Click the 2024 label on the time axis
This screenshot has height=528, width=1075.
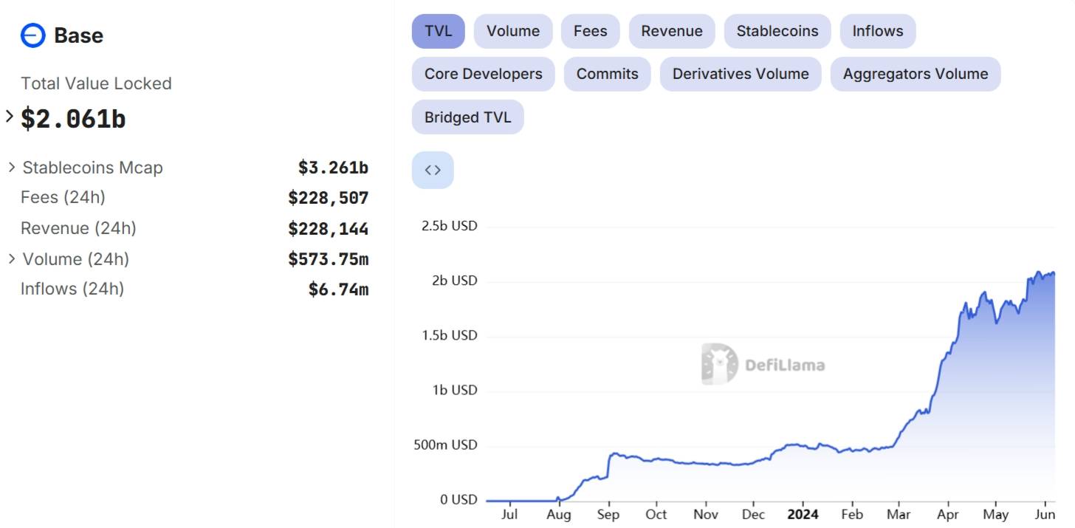click(803, 515)
